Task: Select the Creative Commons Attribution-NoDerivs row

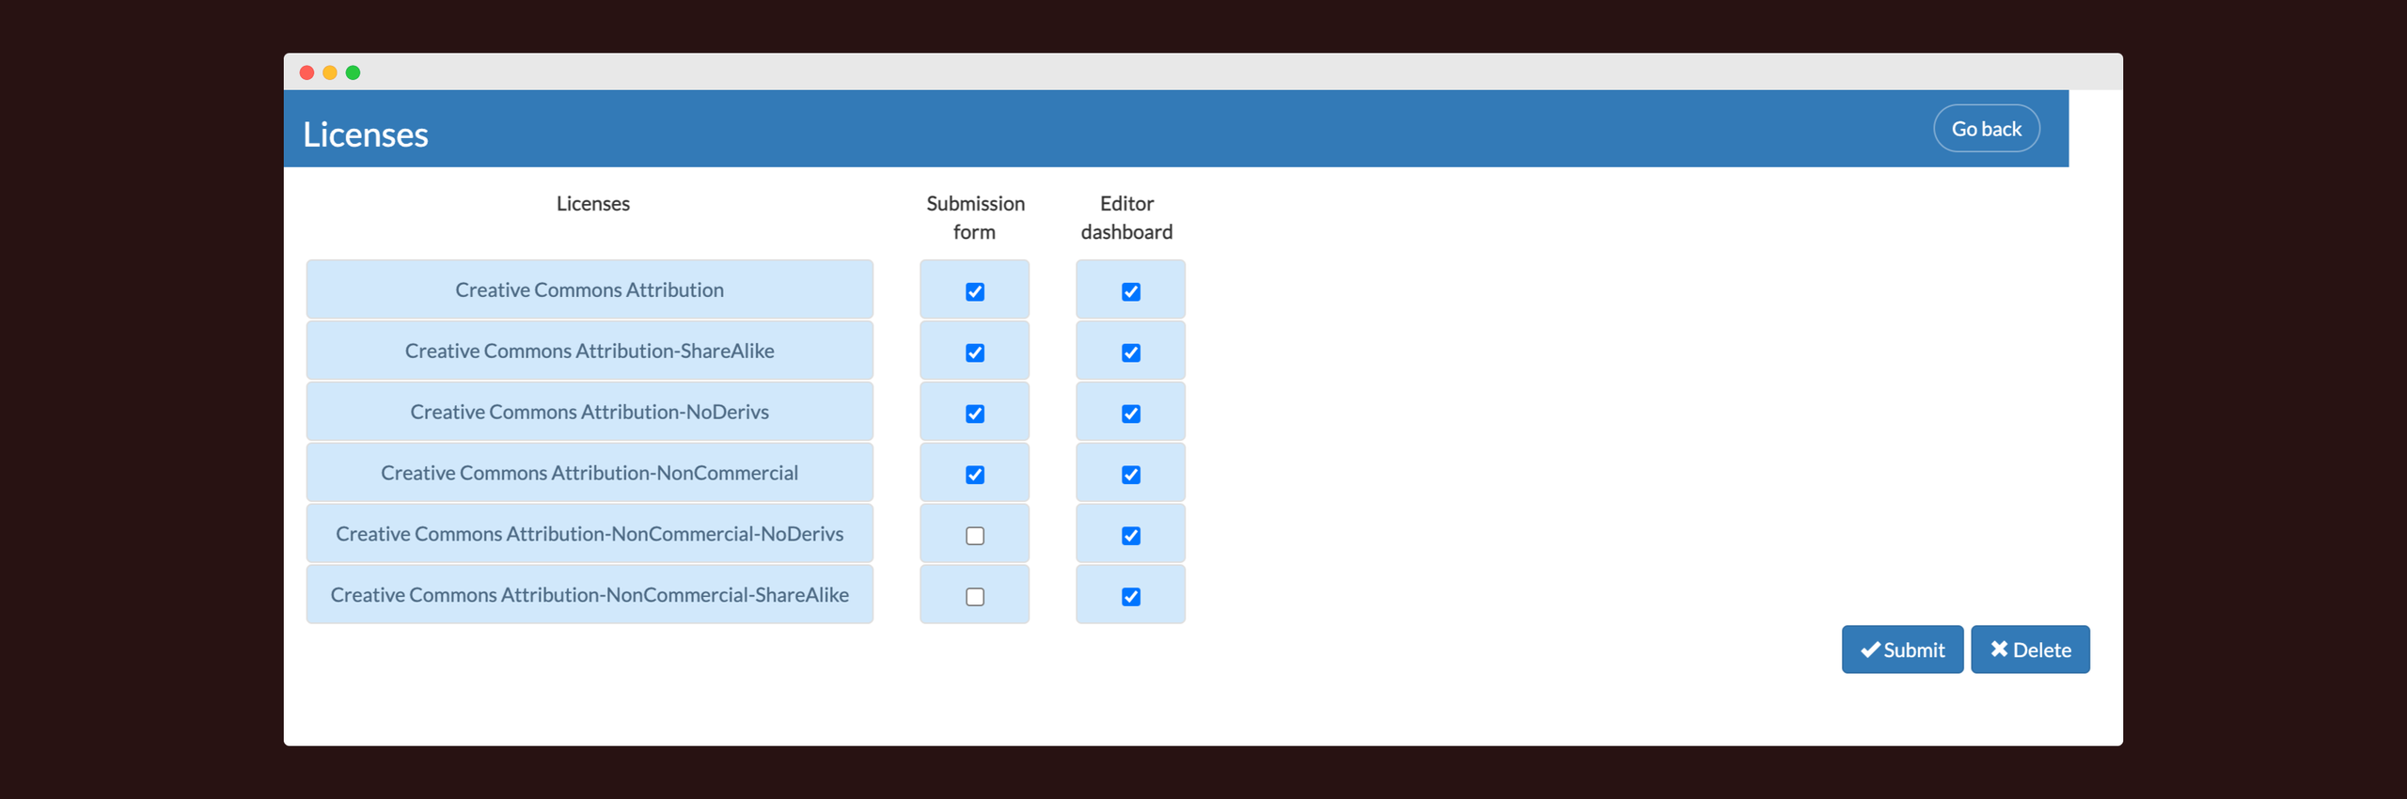Action: point(590,412)
